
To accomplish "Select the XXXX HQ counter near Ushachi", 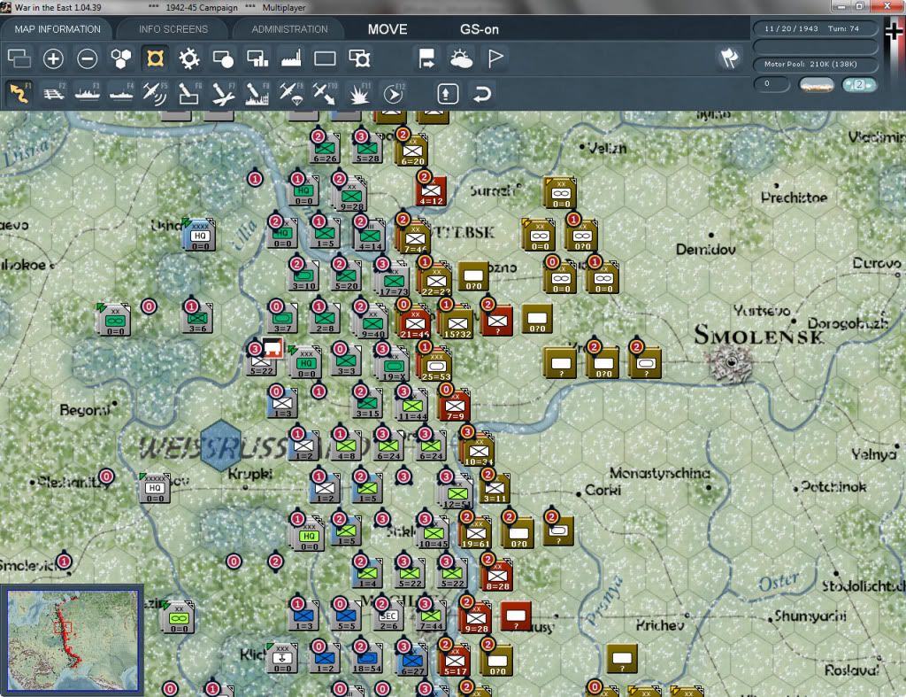I will (x=200, y=236).
